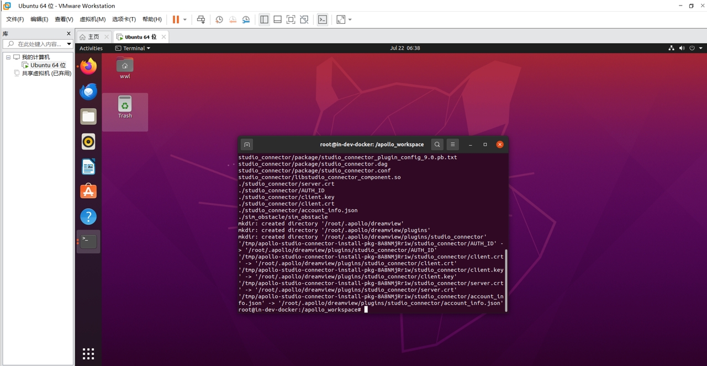Open the terminal hamburger menu
The height and width of the screenshot is (366, 707).
point(452,144)
